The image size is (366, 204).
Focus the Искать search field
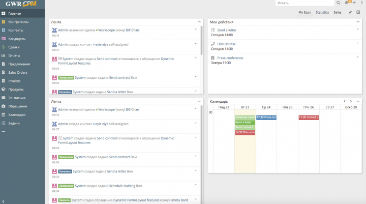[304, 3]
